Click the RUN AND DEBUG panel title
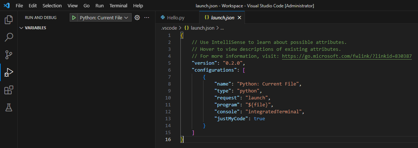 (x=41, y=18)
